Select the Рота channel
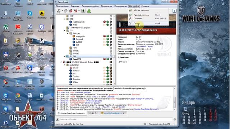The height and width of the screenshot is (129, 230). pyautogui.click(x=75, y=48)
